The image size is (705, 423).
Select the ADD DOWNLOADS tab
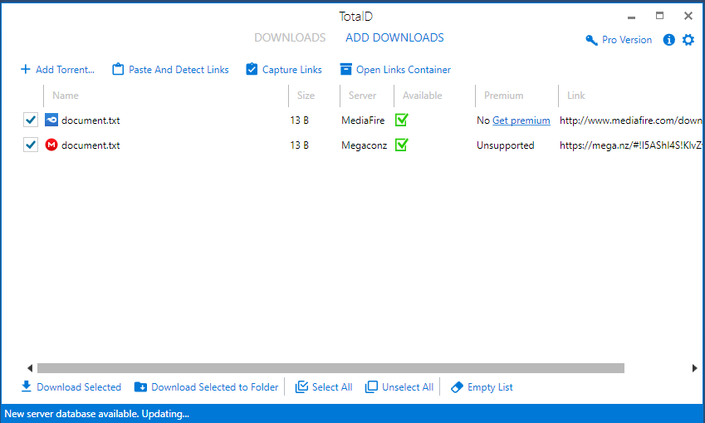[x=394, y=37]
